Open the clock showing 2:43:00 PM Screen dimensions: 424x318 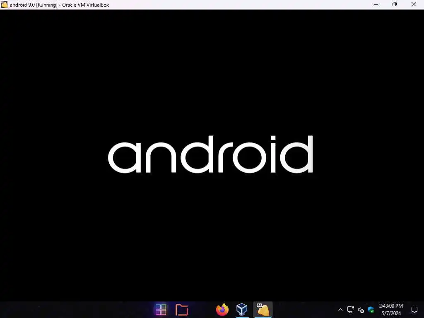click(391, 306)
